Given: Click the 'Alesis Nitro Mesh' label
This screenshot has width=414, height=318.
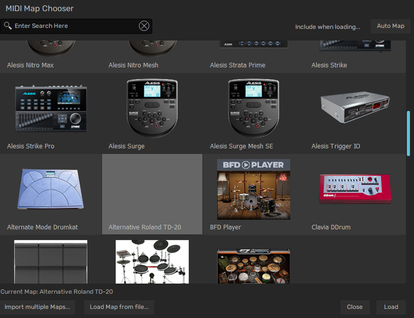Looking at the screenshot, I should point(133,65).
